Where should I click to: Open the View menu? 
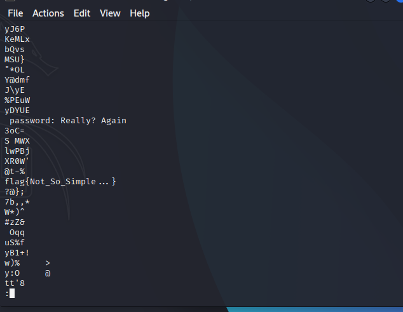pos(110,13)
